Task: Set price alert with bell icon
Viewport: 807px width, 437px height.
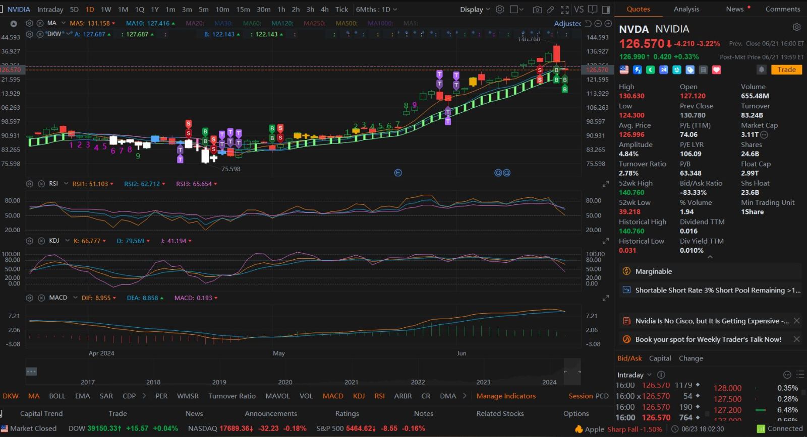Action: click(762, 69)
